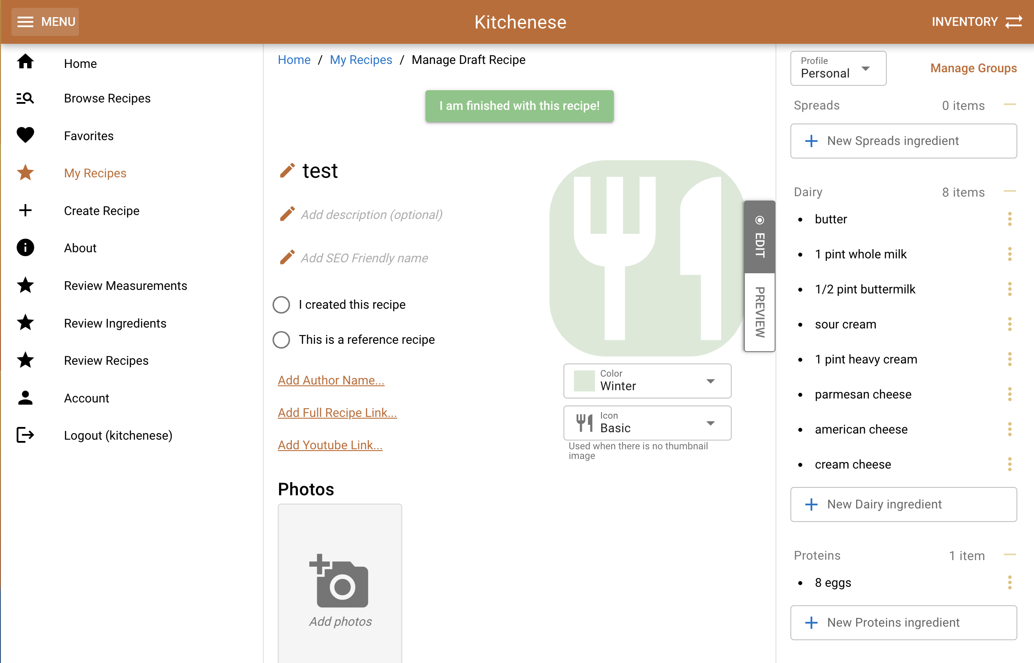Open options menu for parmesan cheese
Image resolution: width=1034 pixels, height=663 pixels.
(1010, 394)
